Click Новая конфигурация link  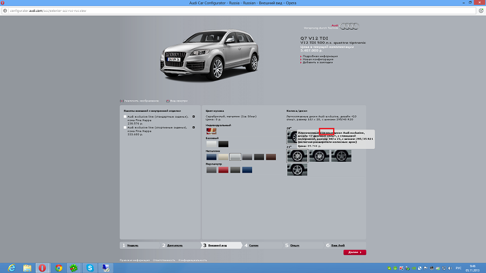coord(318,59)
